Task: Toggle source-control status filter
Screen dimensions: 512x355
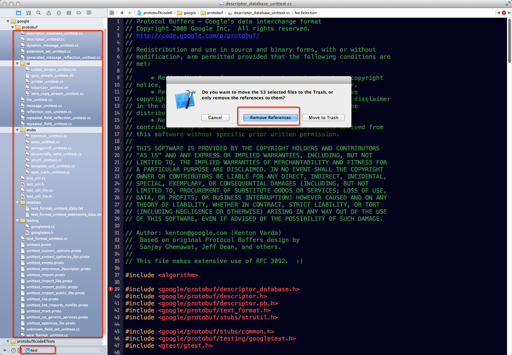Action: click(20, 350)
